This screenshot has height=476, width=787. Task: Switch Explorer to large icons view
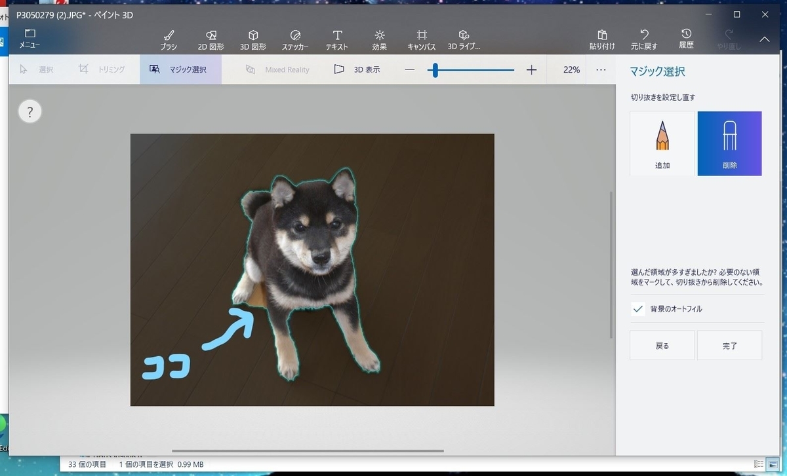773,464
